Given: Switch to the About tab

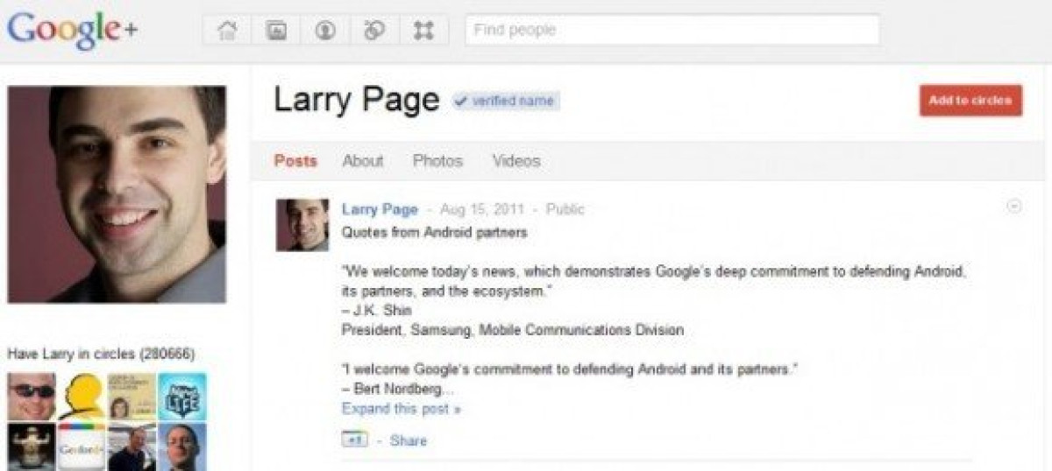Looking at the screenshot, I should point(363,161).
